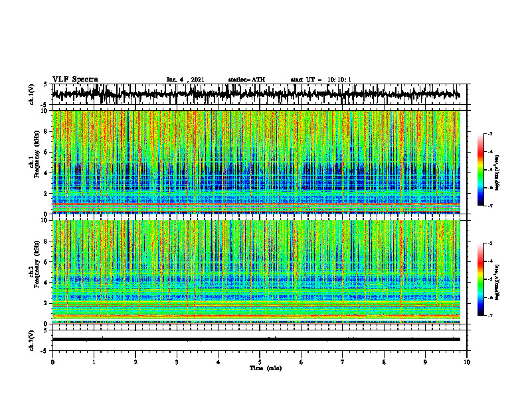Click the ch.1 colorbar log(PSD) unit label

coord(497,172)
